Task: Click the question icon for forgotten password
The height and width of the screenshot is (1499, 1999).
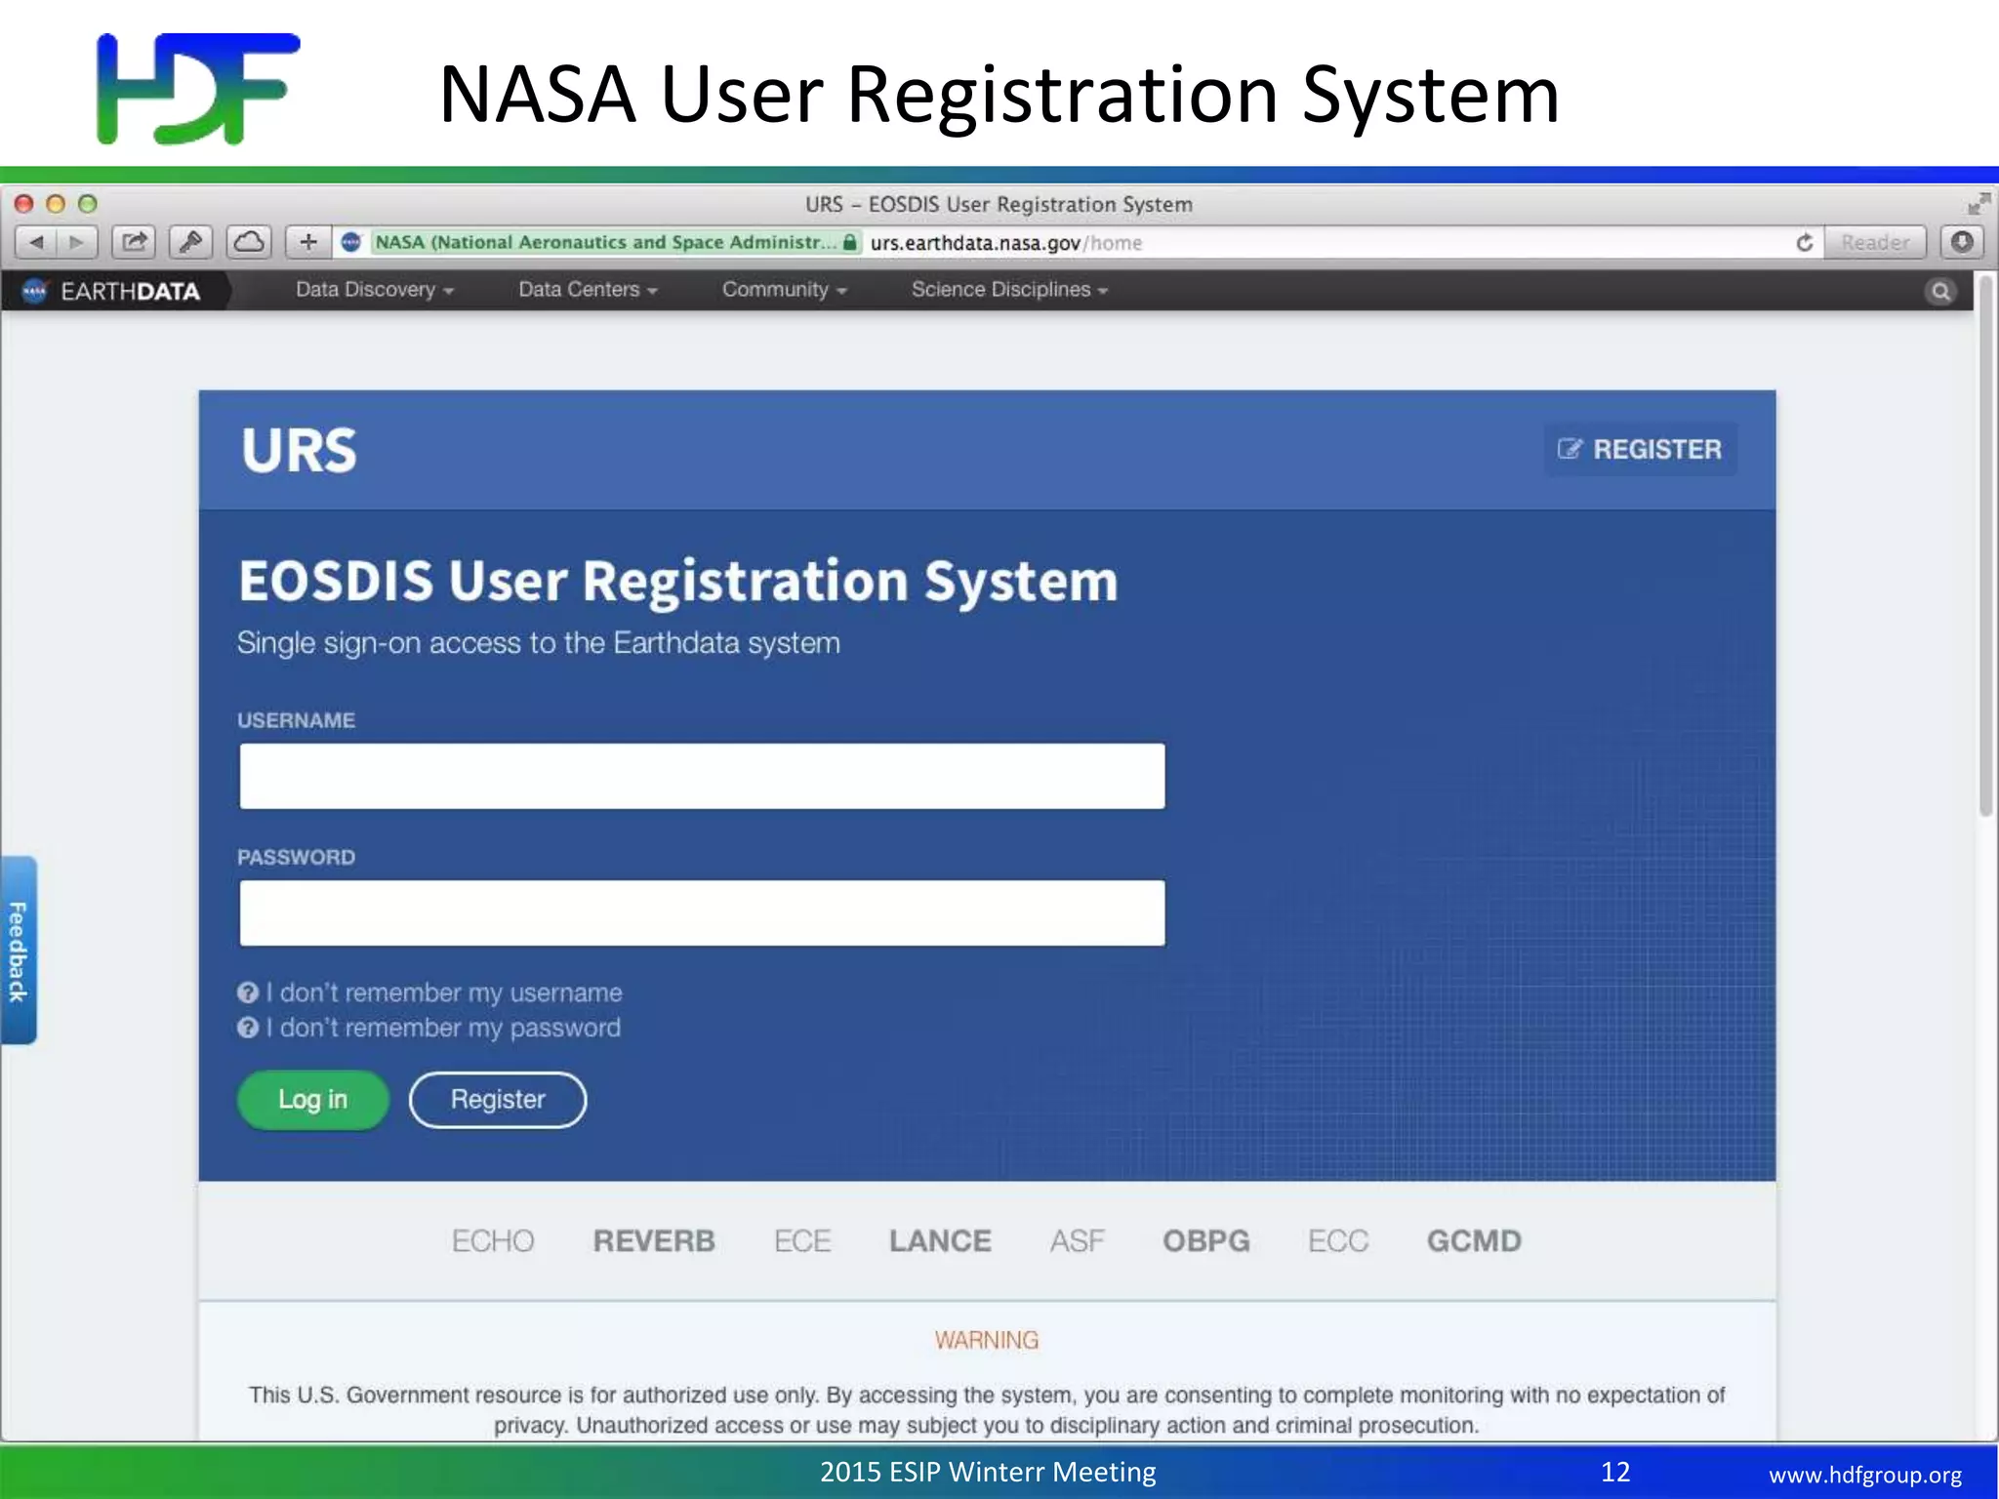Action: [248, 1028]
